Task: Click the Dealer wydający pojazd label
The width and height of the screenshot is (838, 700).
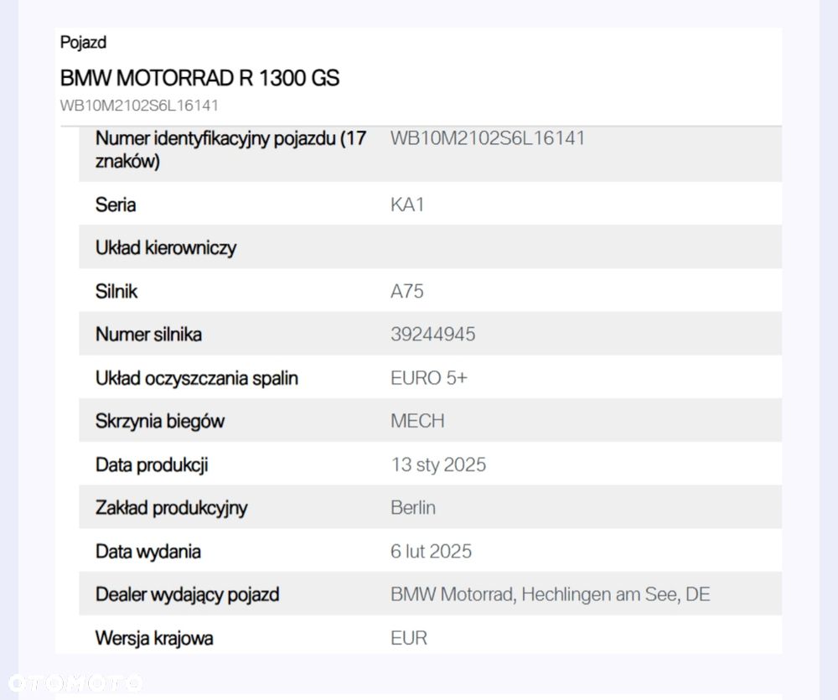Action: pos(187,594)
